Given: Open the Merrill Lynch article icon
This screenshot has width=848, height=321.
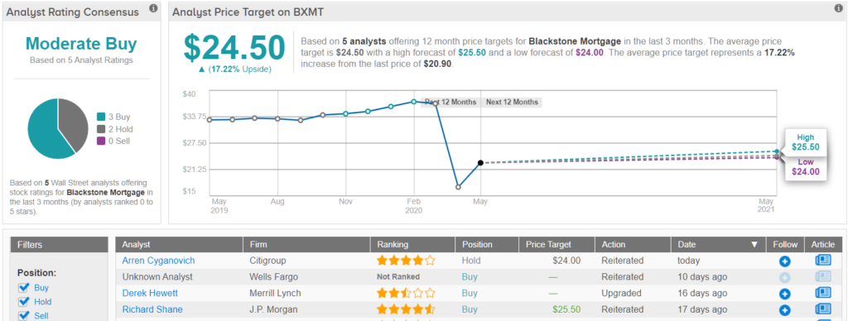Looking at the screenshot, I should pos(823,294).
